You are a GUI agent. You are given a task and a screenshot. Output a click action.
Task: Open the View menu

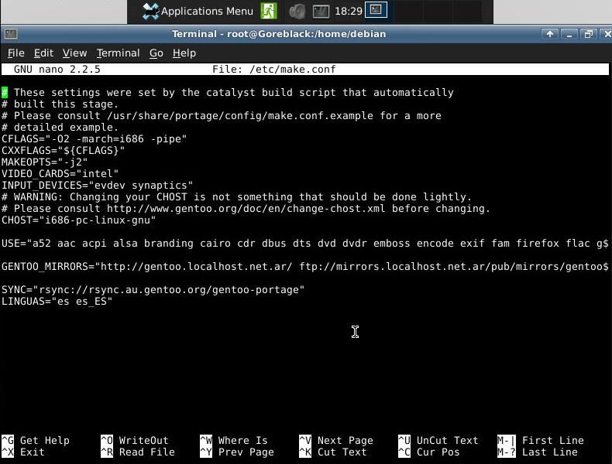tap(74, 53)
